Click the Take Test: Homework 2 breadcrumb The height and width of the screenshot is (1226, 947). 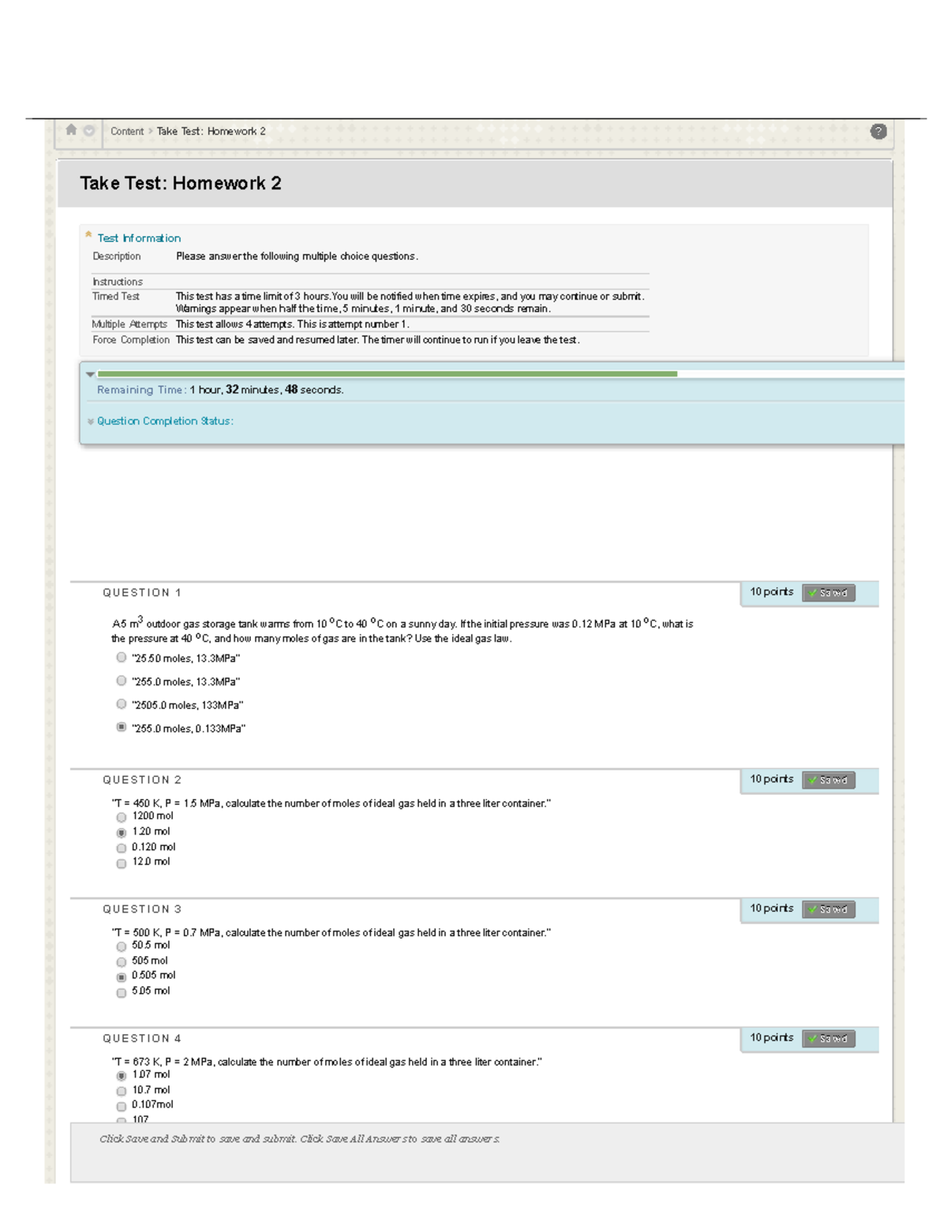click(211, 132)
